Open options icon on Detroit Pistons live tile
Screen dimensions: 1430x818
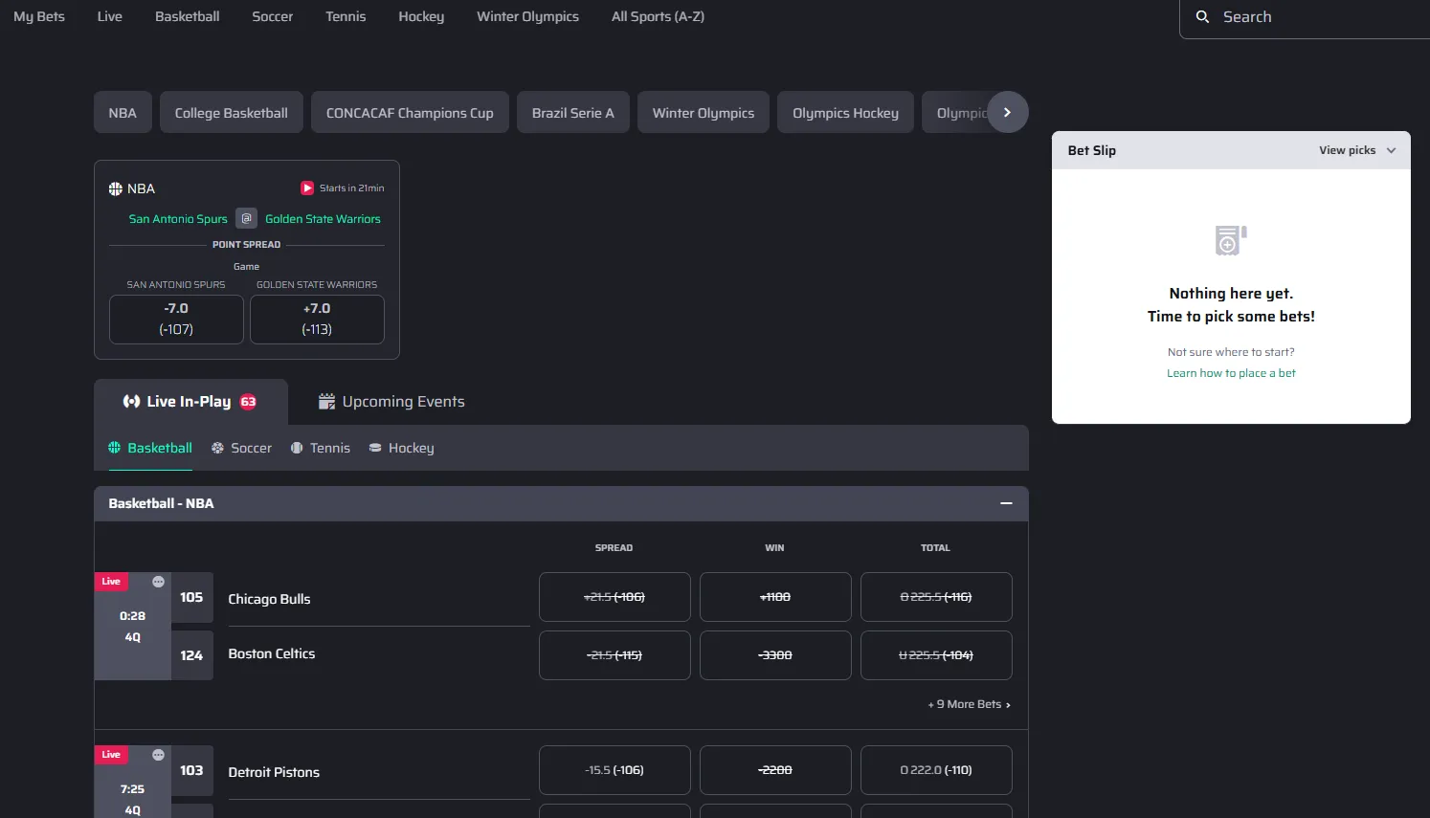(x=159, y=755)
